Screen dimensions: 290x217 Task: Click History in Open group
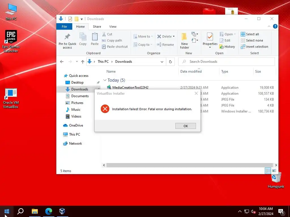click(227, 47)
